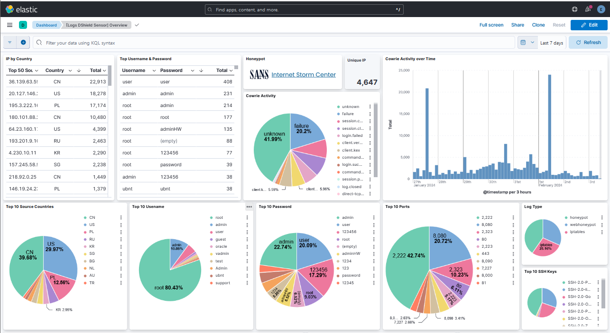Open the newsfeed notifications icon

tap(588, 9)
